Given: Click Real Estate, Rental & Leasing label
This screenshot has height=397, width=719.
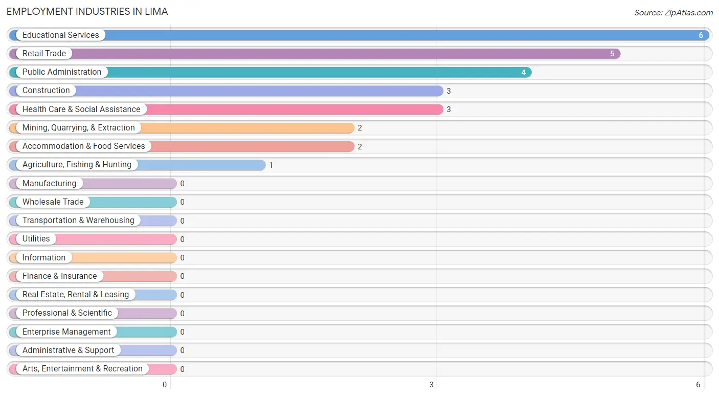Looking at the screenshot, I should click(76, 294).
